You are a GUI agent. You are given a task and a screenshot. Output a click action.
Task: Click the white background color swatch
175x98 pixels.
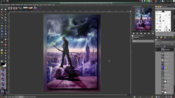pyautogui.click(x=5, y=66)
